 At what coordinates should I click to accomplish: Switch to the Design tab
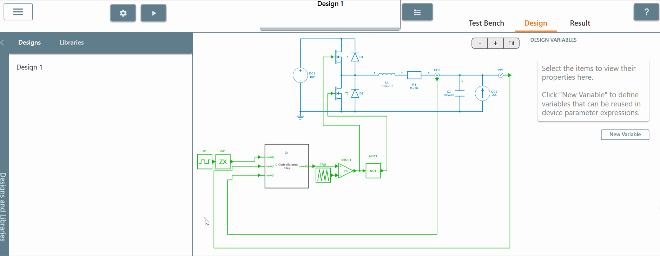coord(536,23)
